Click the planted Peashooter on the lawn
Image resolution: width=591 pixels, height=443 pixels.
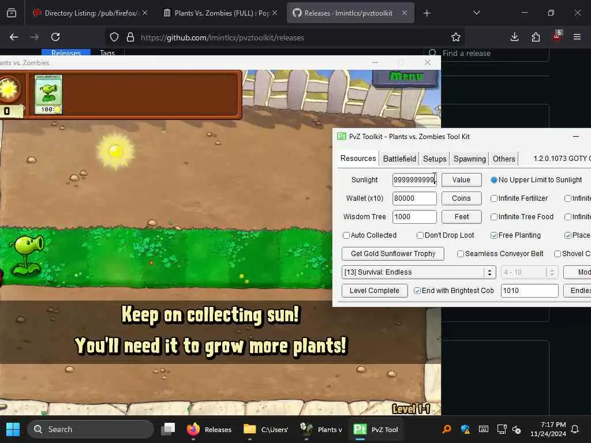(x=27, y=255)
